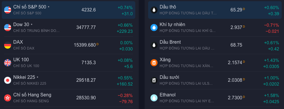This screenshot has height=109, width=284.
Task: Click the oil drop icon for Dầu Brent
Action: coord(154,45)
